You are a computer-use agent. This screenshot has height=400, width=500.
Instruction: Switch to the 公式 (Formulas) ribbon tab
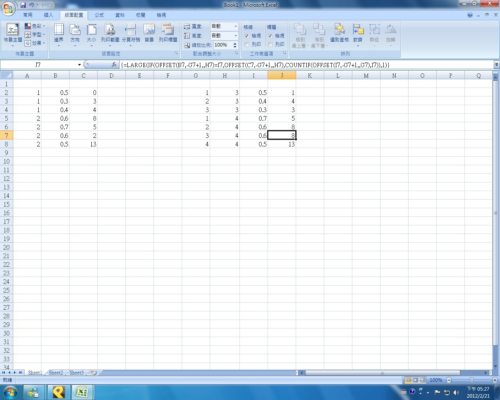[99, 15]
